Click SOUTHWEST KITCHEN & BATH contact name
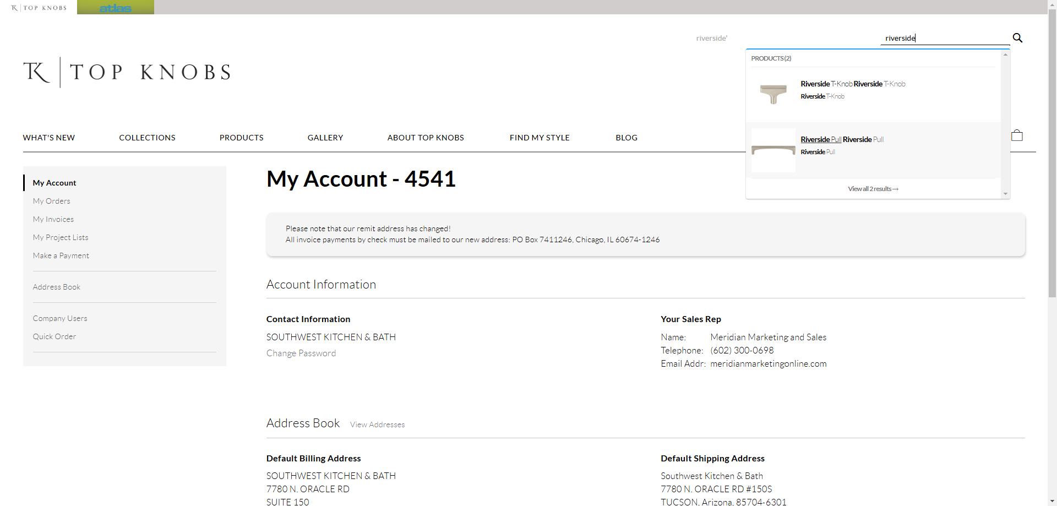Screen dimensions: 1057x506 coord(331,337)
